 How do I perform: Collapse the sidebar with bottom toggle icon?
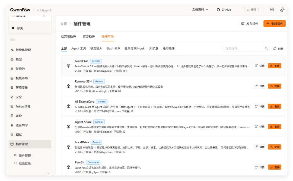click(x=49, y=174)
